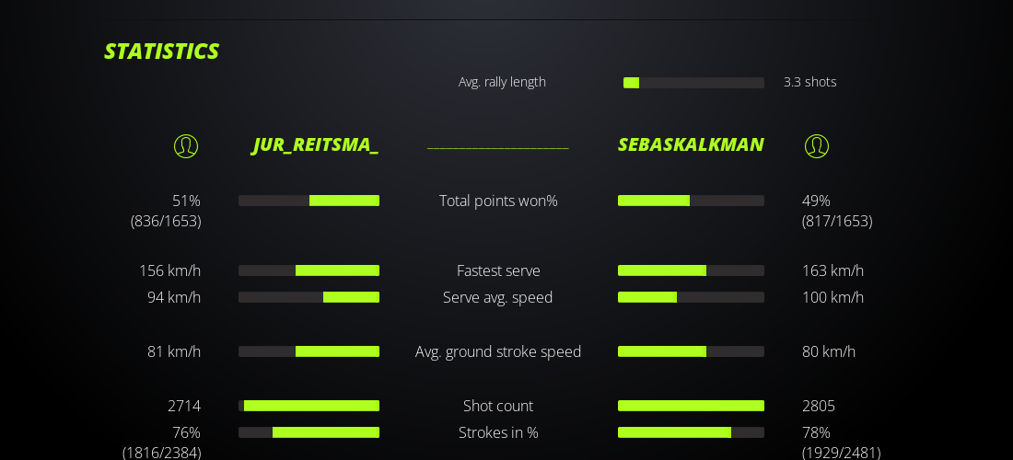
Task: Click the Total points won% label
Action: (x=498, y=201)
